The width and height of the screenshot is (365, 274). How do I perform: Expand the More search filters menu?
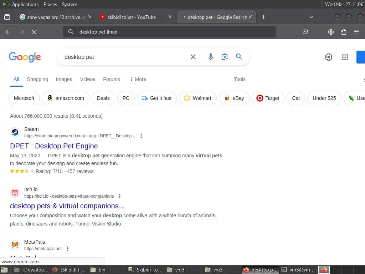pyautogui.click(x=138, y=79)
